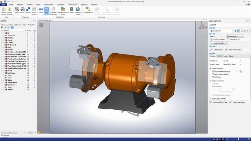Toggle the checkbox of the Bushing row

[x=4, y=38]
